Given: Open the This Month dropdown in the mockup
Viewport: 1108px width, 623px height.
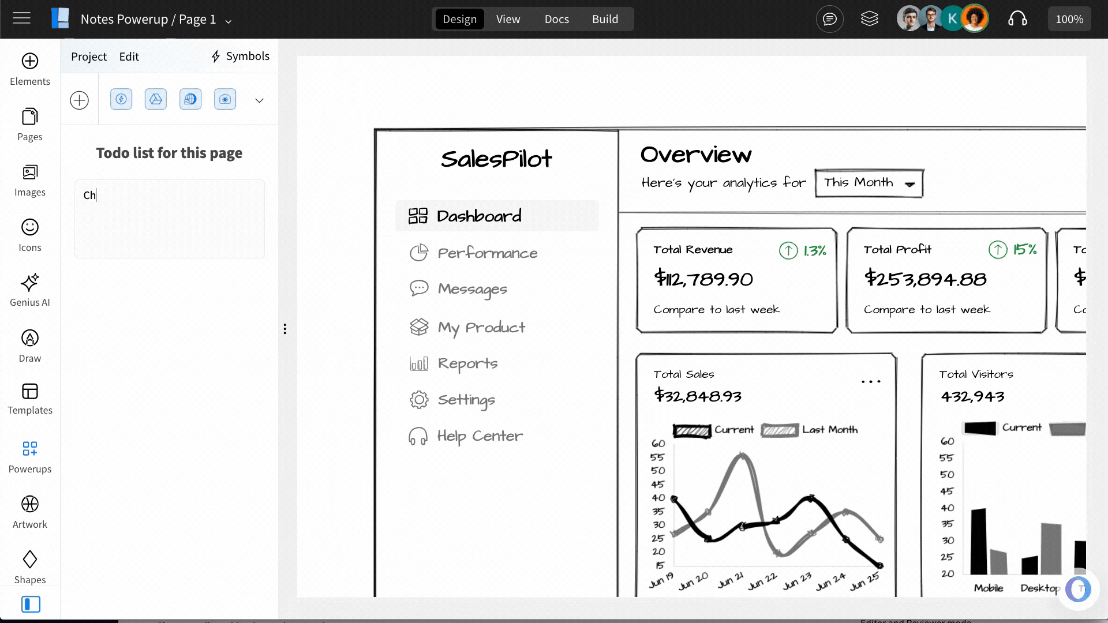Looking at the screenshot, I should [869, 183].
